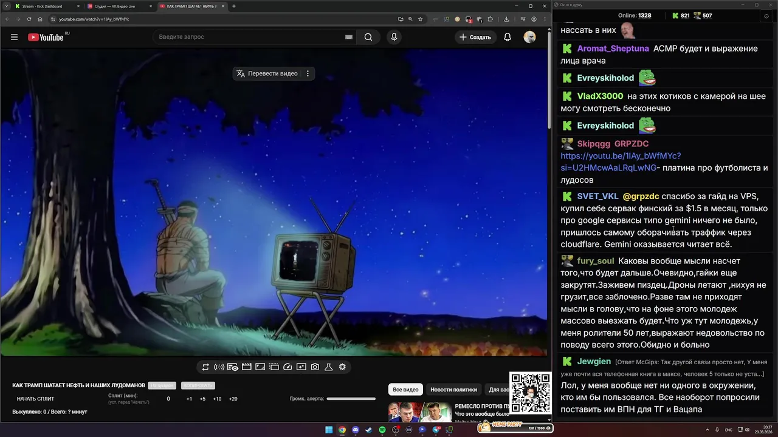Open the browser extensions puzzle icon
The height and width of the screenshot is (437, 778).
[x=490, y=19]
